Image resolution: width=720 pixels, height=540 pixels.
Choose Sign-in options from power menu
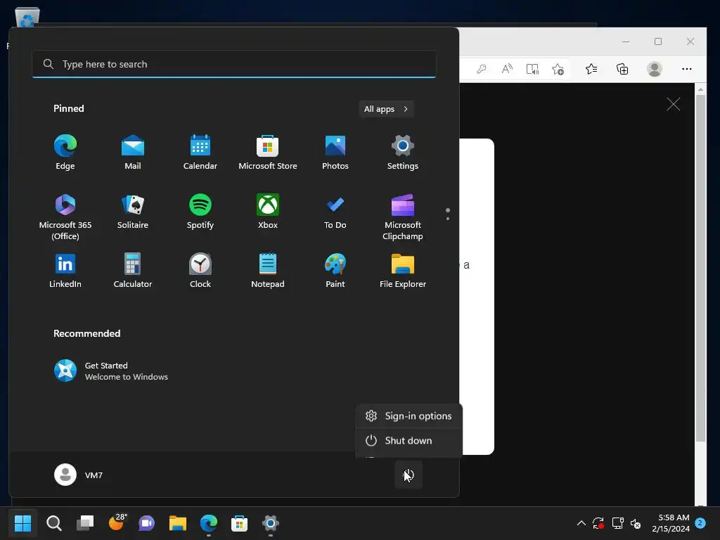(409, 416)
